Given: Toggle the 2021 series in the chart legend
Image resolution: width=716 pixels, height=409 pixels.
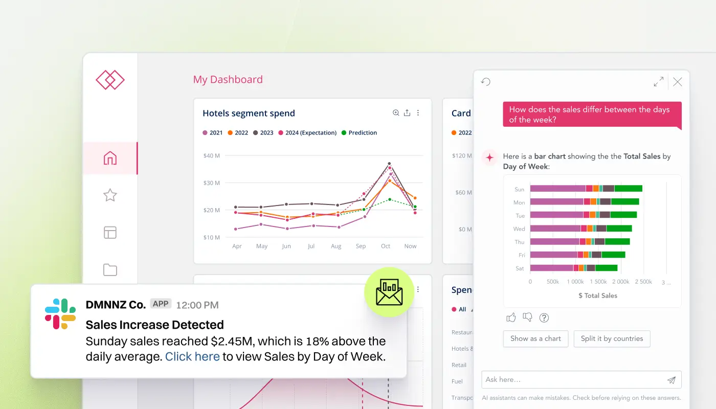Looking at the screenshot, I should (x=213, y=132).
